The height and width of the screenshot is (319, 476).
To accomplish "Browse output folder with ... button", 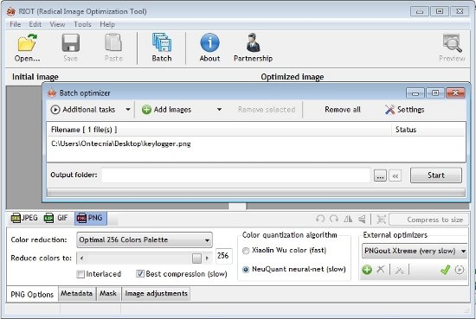I will pyautogui.click(x=380, y=175).
